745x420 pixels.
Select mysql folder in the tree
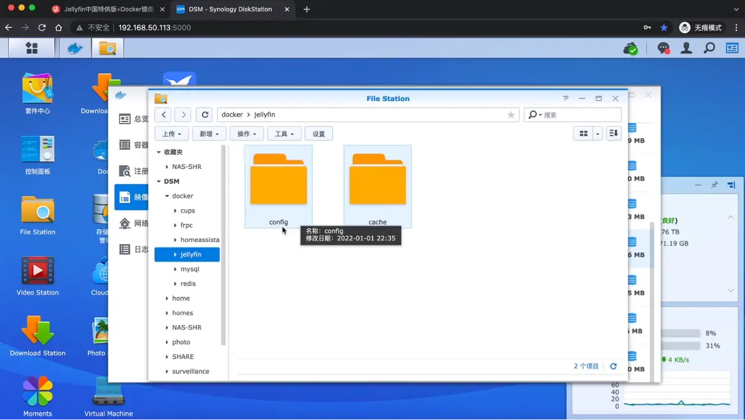[x=190, y=269]
